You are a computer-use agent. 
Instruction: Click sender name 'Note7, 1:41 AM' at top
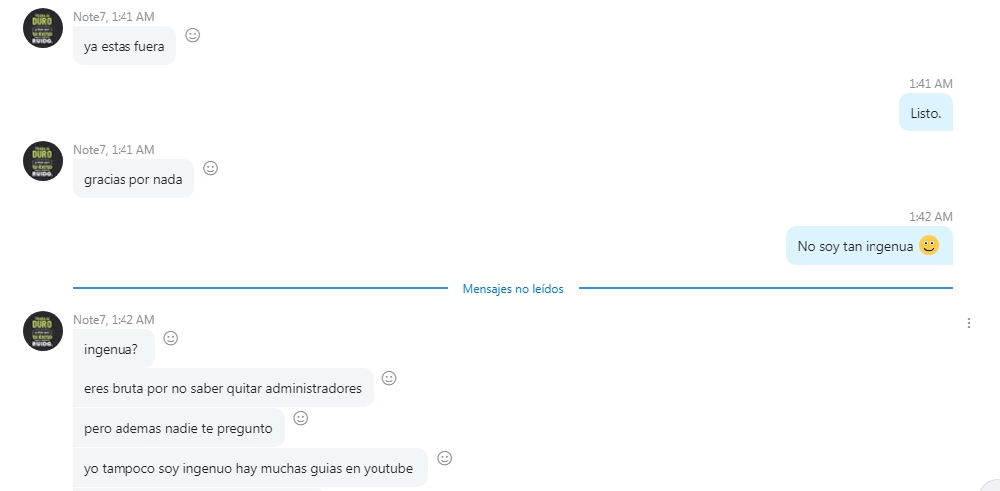(x=114, y=17)
